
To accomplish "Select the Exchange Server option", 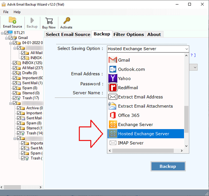I will (146, 125).
